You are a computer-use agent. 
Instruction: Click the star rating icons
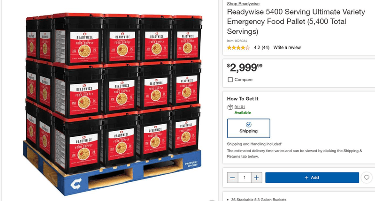239,47
